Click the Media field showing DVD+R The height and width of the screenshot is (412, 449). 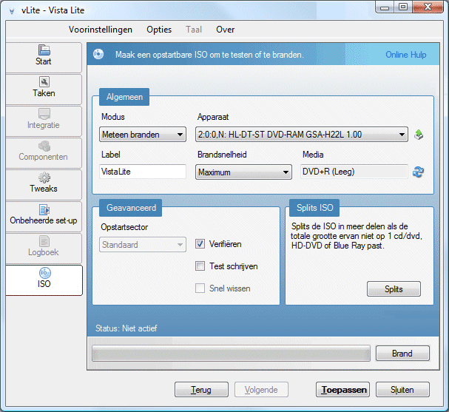point(354,172)
